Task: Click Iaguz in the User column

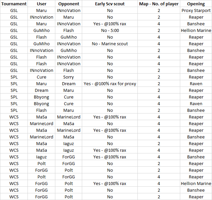Action: click(41, 157)
